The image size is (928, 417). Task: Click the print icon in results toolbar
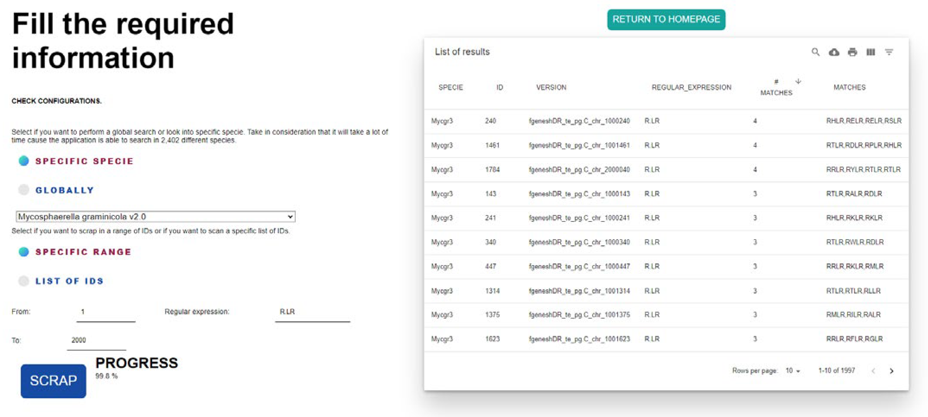coord(852,52)
